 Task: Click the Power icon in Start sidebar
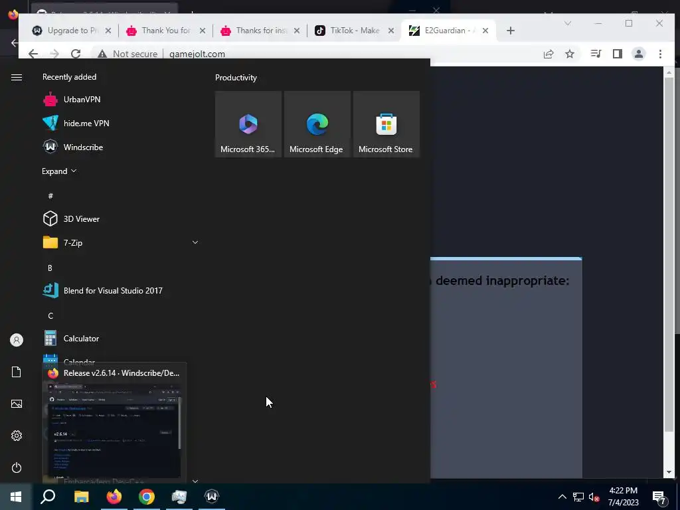(x=17, y=467)
